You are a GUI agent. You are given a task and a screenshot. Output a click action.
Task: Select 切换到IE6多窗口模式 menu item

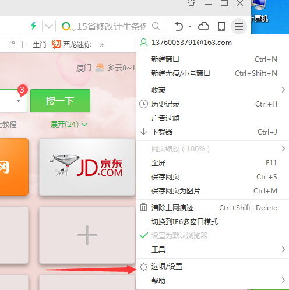pos(213,222)
